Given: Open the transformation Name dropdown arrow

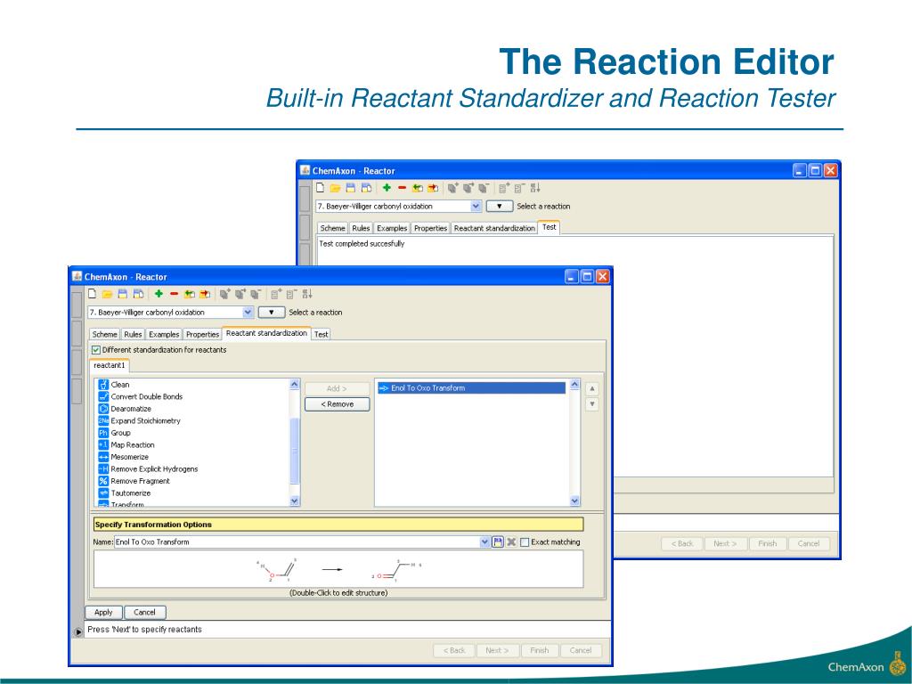Looking at the screenshot, I should click(x=484, y=542).
